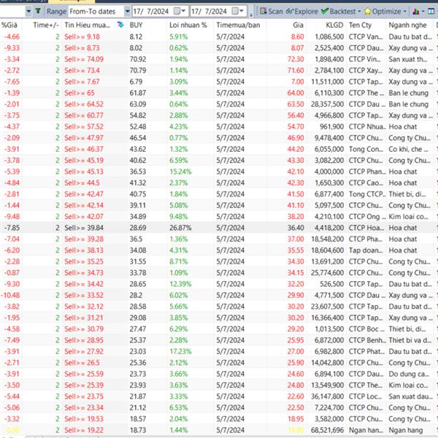Click the blue sort indicator icon in header

(120, 25)
